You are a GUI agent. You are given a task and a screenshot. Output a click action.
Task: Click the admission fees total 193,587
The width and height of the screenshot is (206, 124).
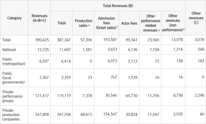tap(110, 39)
